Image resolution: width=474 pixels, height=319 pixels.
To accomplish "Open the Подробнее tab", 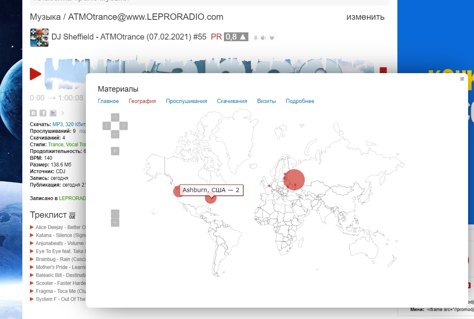I will [300, 101].
